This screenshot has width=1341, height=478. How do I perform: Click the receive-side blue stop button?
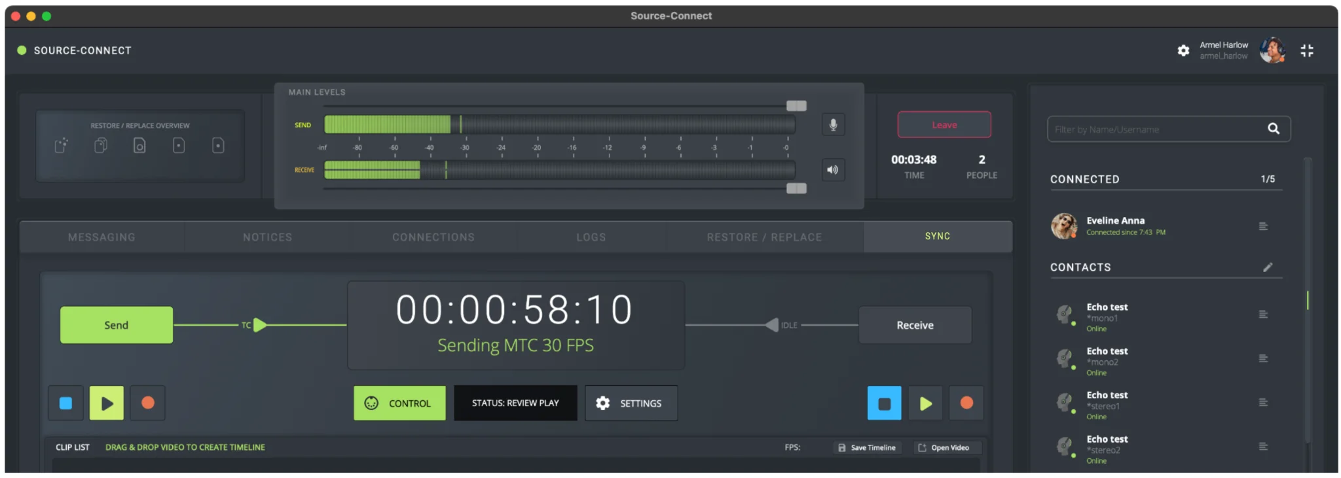(x=884, y=403)
